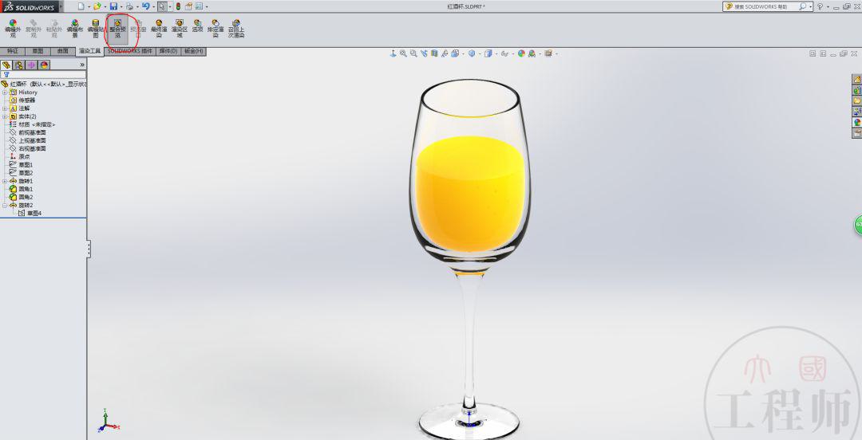
Task: Click the Zoom to Area icon
Action: (x=413, y=53)
